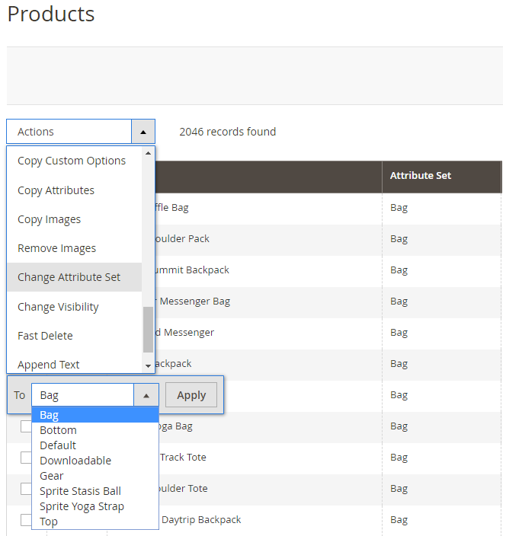Click the scroll up arrow in the actions list

point(149,153)
